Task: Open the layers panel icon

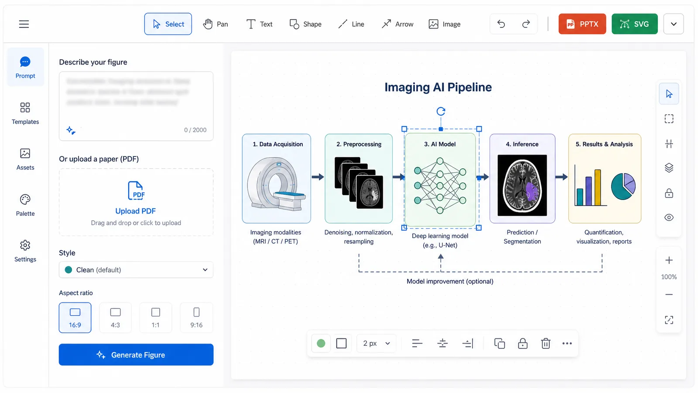Action: 669,168
